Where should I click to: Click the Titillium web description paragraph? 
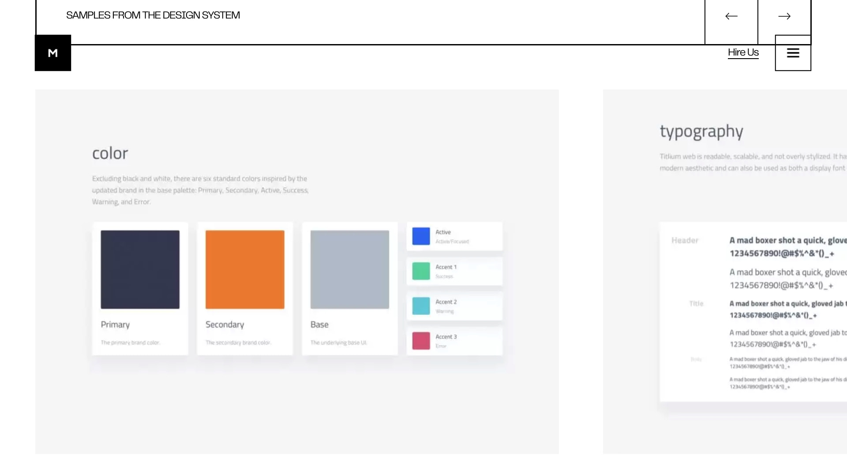point(753,162)
